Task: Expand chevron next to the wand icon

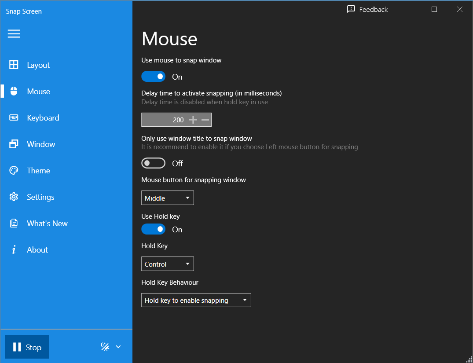Action: (x=118, y=347)
